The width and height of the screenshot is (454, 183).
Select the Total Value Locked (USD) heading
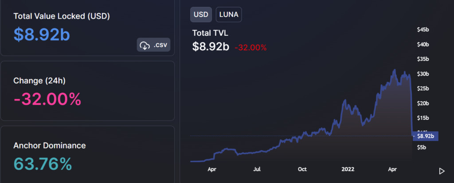62,16
